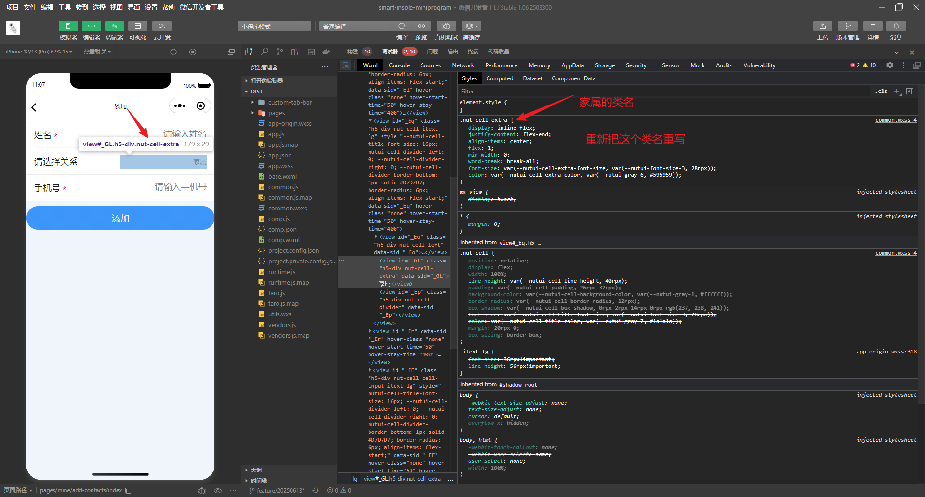Expand the 时间线 timeline section
The image size is (925, 497).
point(259,481)
